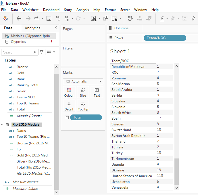Click the Undo back arrow
Screen dimensions: 198x195
[x=19, y=18]
